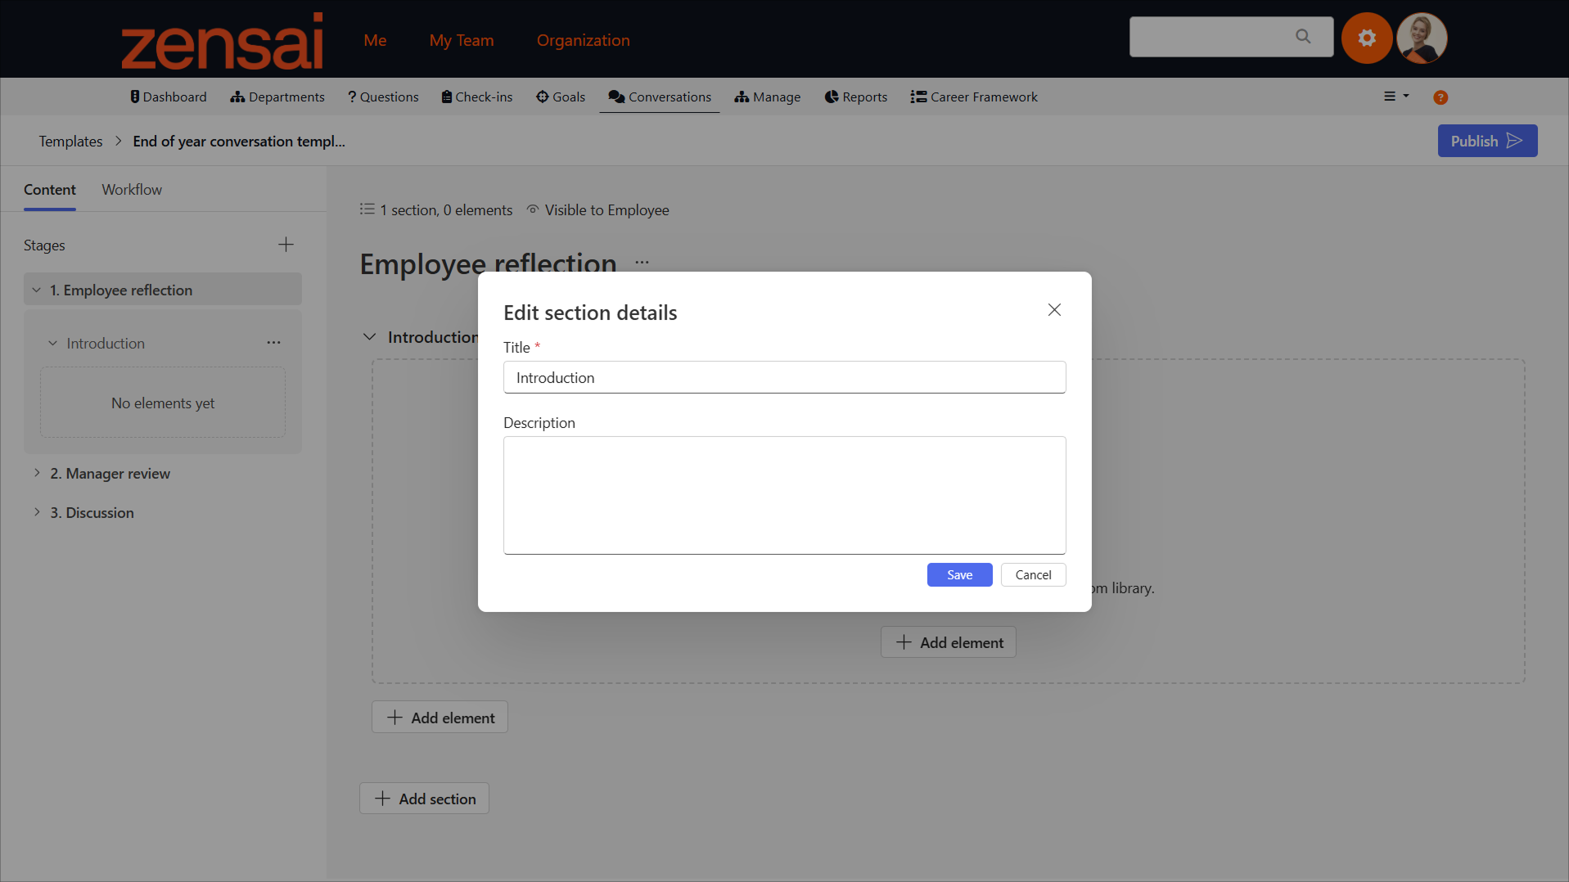The width and height of the screenshot is (1569, 882).
Task: Click the Visible to Employee indicator
Action: click(x=597, y=210)
